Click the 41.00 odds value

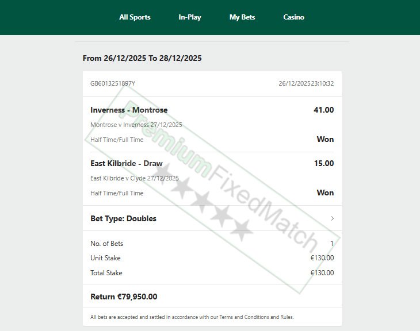pyautogui.click(x=323, y=110)
